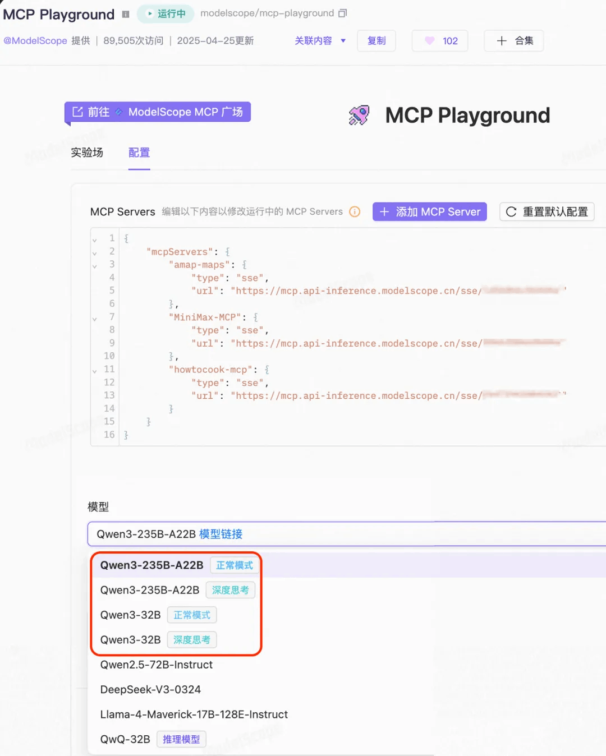Screen dimensions: 606x756
Task: Click the "mcpServers" key on line 2
Action: click(180, 252)
